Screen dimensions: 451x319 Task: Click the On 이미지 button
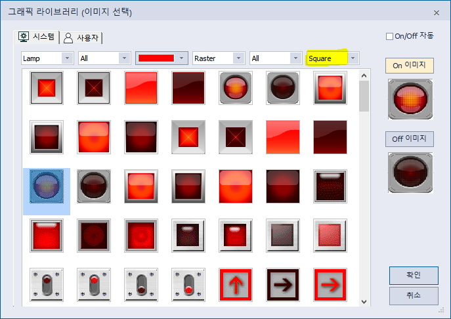(410, 66)
